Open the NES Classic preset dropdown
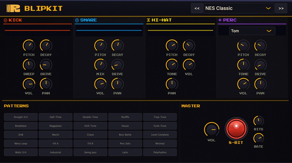The width and height of the screenshot is (292, 163). point(239,8)
